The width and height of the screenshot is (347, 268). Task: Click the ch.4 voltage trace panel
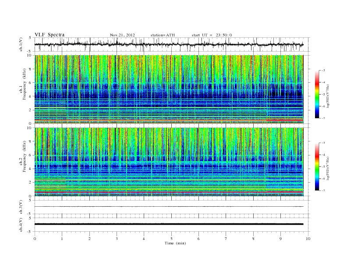click(172, 225)
